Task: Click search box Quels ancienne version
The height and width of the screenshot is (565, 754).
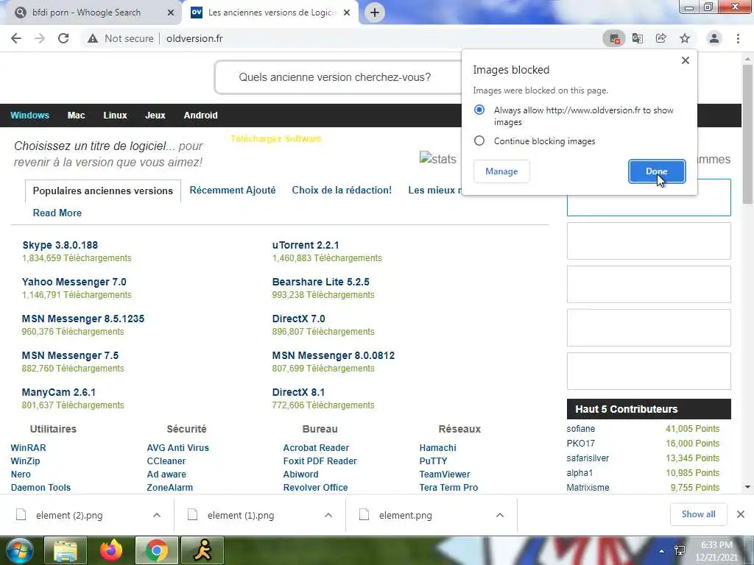Action: pyautogui.click(x=339, y=77)
